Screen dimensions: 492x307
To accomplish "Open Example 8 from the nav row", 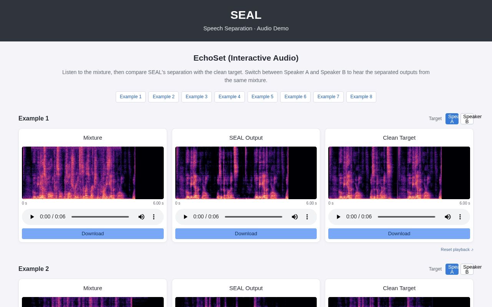I will tap(361, 97).
